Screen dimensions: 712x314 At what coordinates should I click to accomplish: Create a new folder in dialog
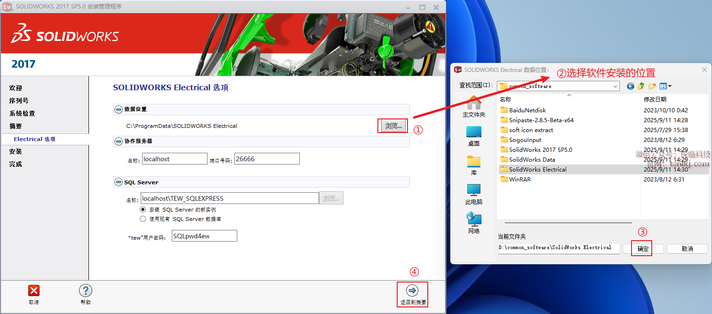[x=652, y=86]
